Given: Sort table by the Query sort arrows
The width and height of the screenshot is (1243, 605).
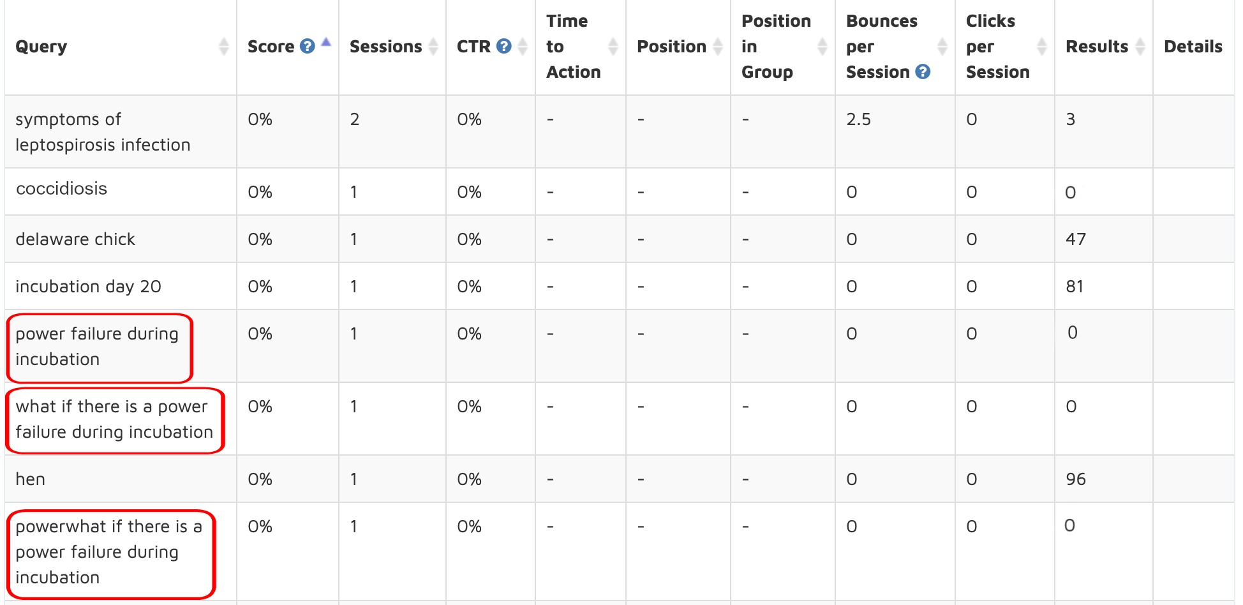Looking at the screenshot, I should click(223, 47).
